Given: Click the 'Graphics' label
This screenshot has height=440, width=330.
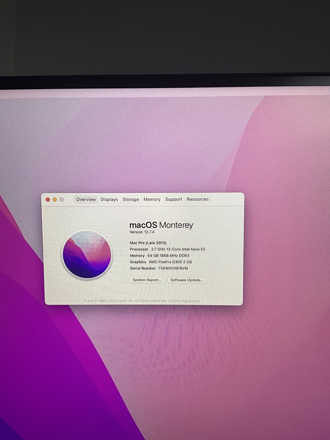Looking at the screenshot, I should (x=138, y=262).
